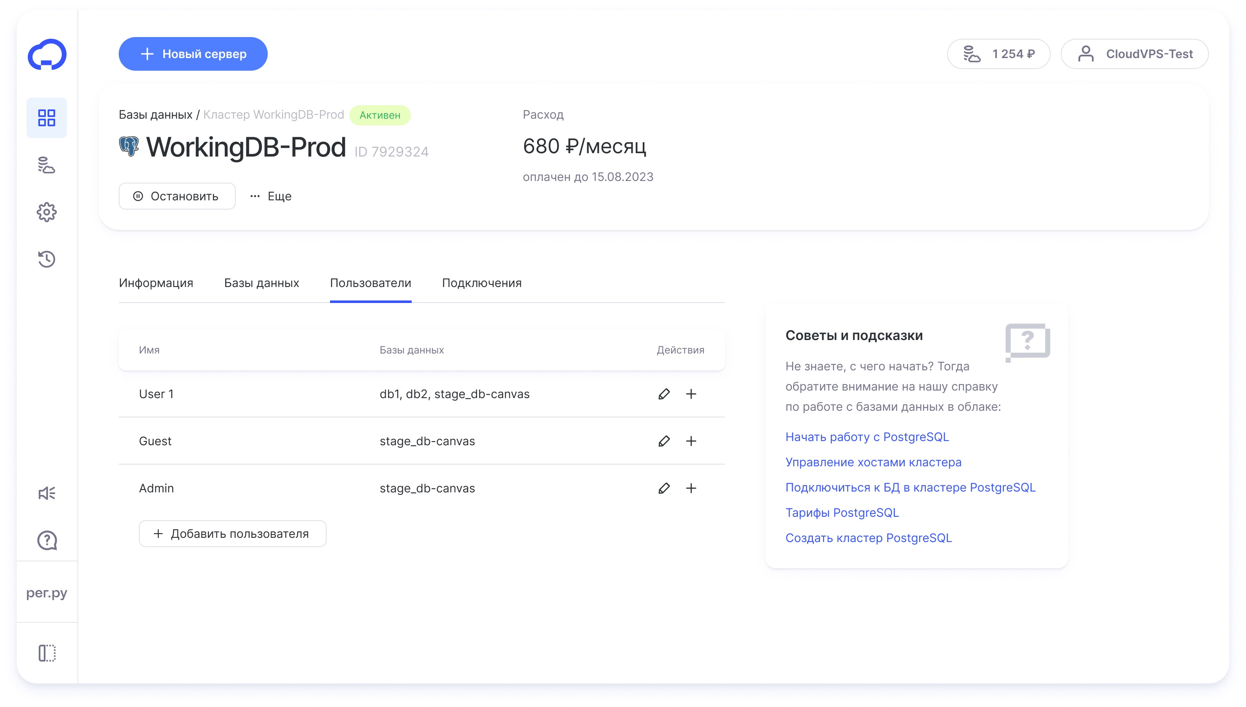Click the Советы и подсказки heading
This screenshot has height=707, width=1246.
(854, 335)
